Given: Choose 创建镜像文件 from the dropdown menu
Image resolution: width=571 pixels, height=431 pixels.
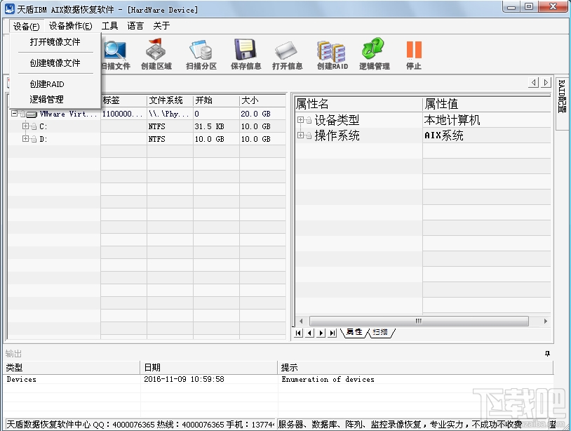Looking at the screenshot, I should [55, 62].
